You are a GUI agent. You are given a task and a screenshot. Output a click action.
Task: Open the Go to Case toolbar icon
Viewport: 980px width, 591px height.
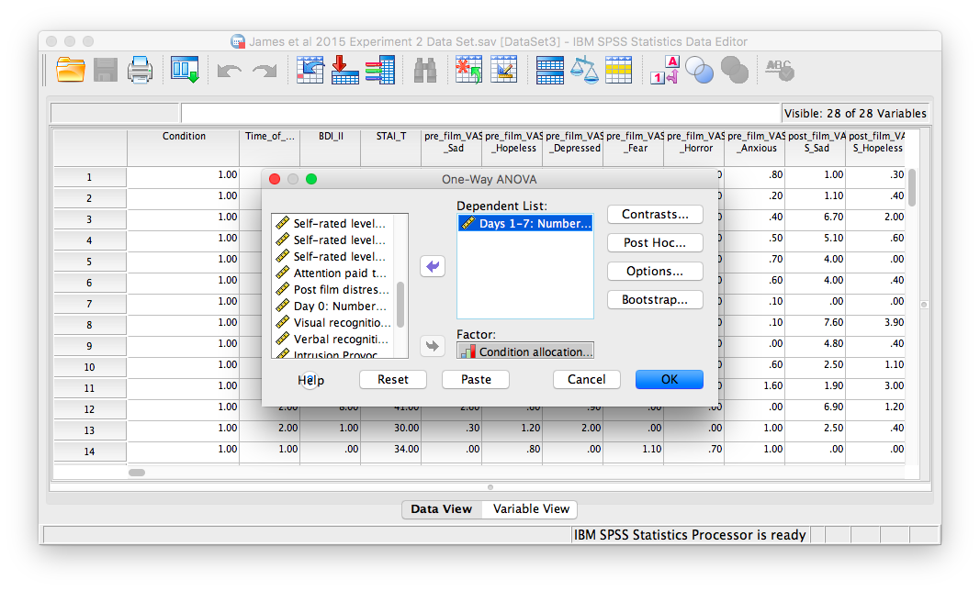point(310,70)
